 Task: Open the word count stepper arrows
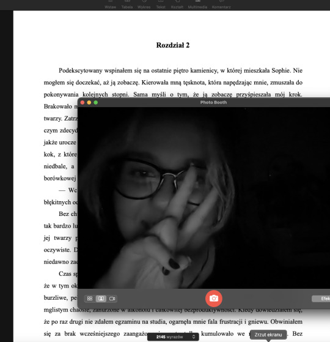[194, 336]
